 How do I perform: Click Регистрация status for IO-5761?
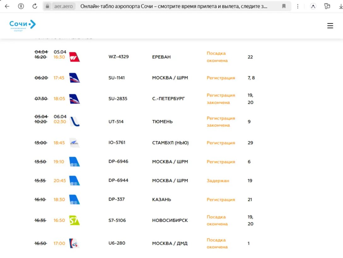pyautogui.click(x=221, y=143)
